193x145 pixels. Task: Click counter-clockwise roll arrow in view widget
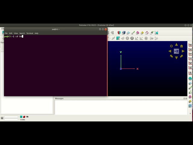(x=171, y=56)
